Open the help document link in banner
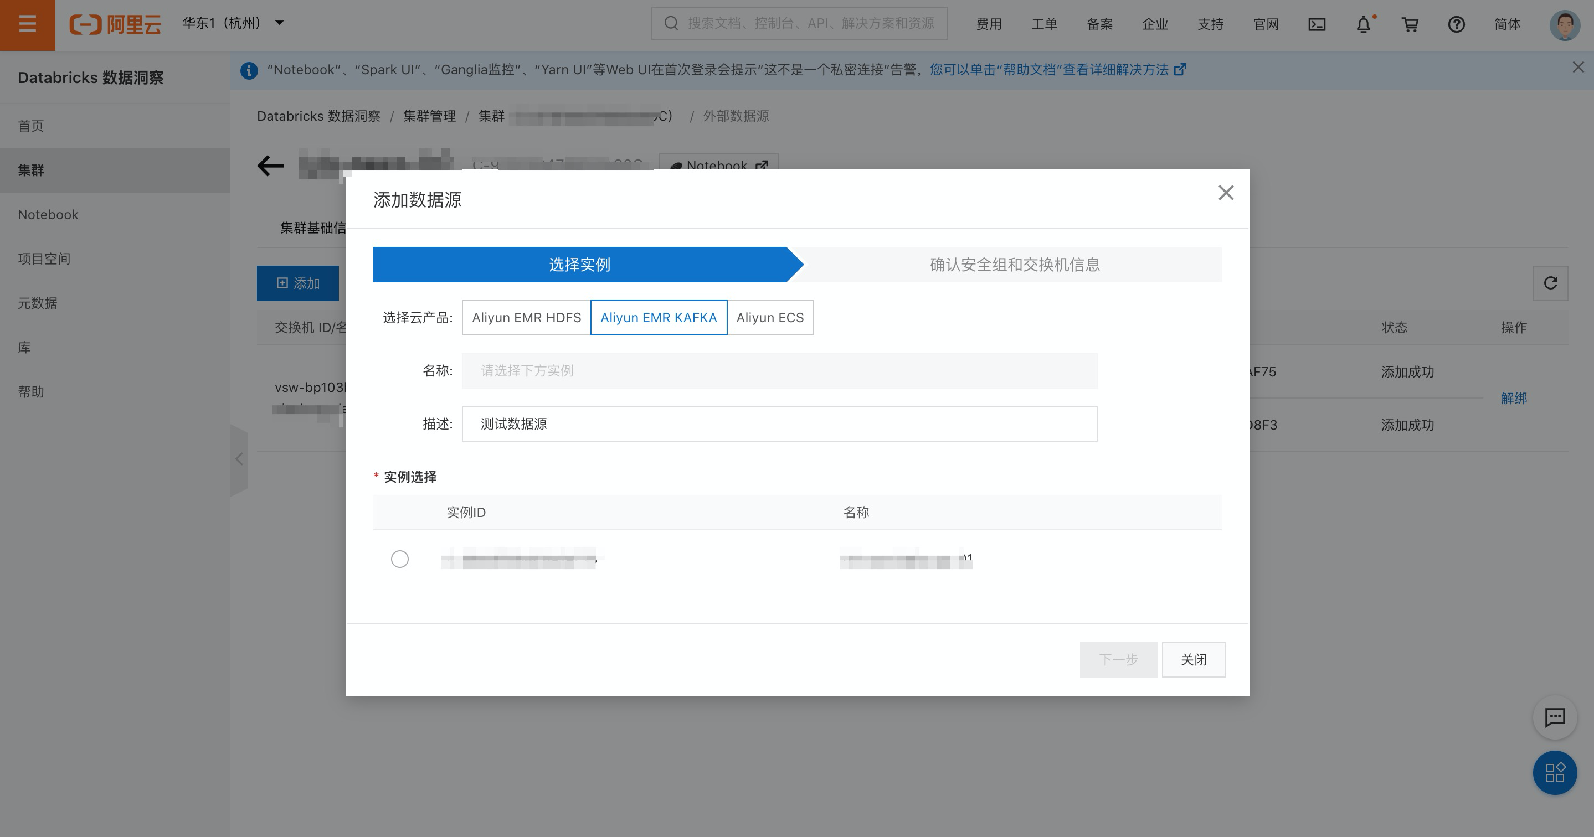The image size is (1594, 837). click(1057, 69)
